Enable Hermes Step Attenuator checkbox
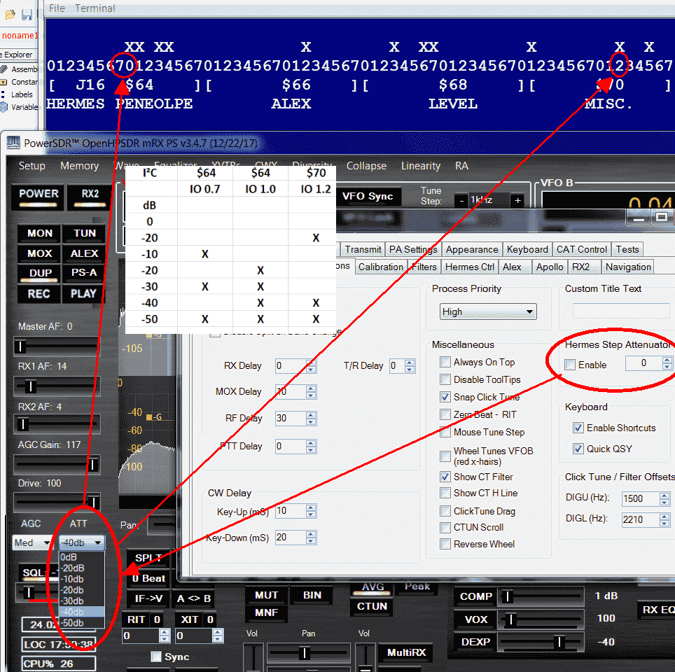 (x=570, y=365)
